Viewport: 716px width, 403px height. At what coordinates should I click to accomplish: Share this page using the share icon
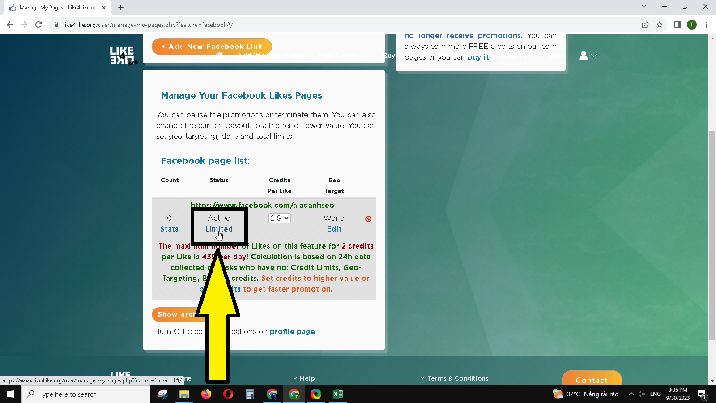[645, 25]
